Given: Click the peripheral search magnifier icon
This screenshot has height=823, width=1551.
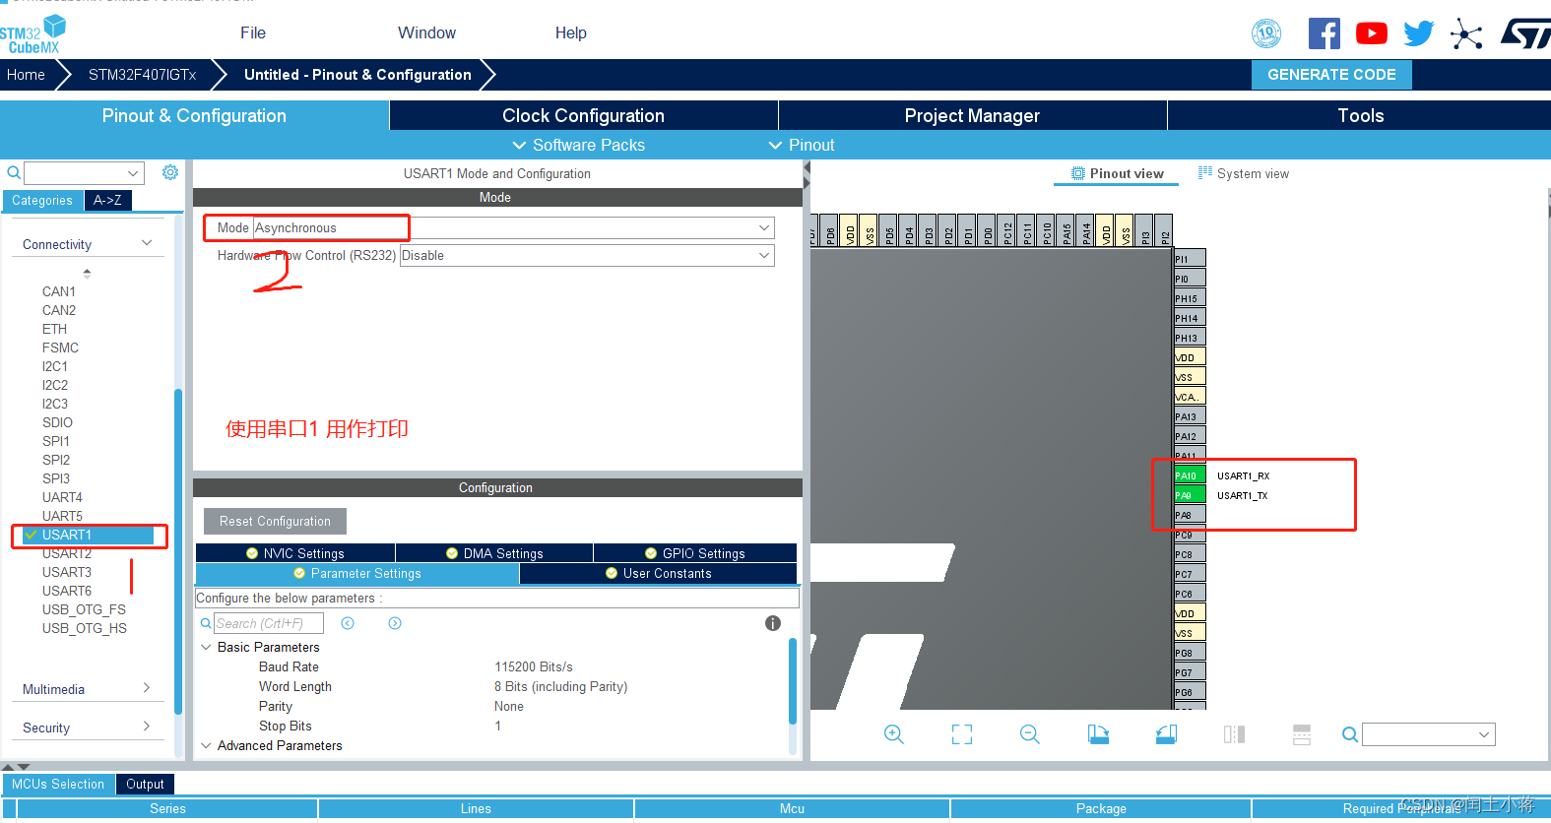Looking at the screenshot, I should tap(14, 173).
